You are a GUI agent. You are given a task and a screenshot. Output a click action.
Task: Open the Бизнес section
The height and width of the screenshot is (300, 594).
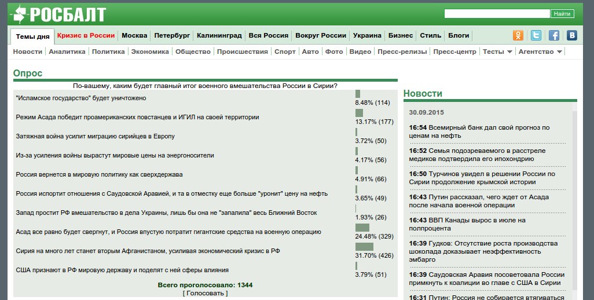401,35
